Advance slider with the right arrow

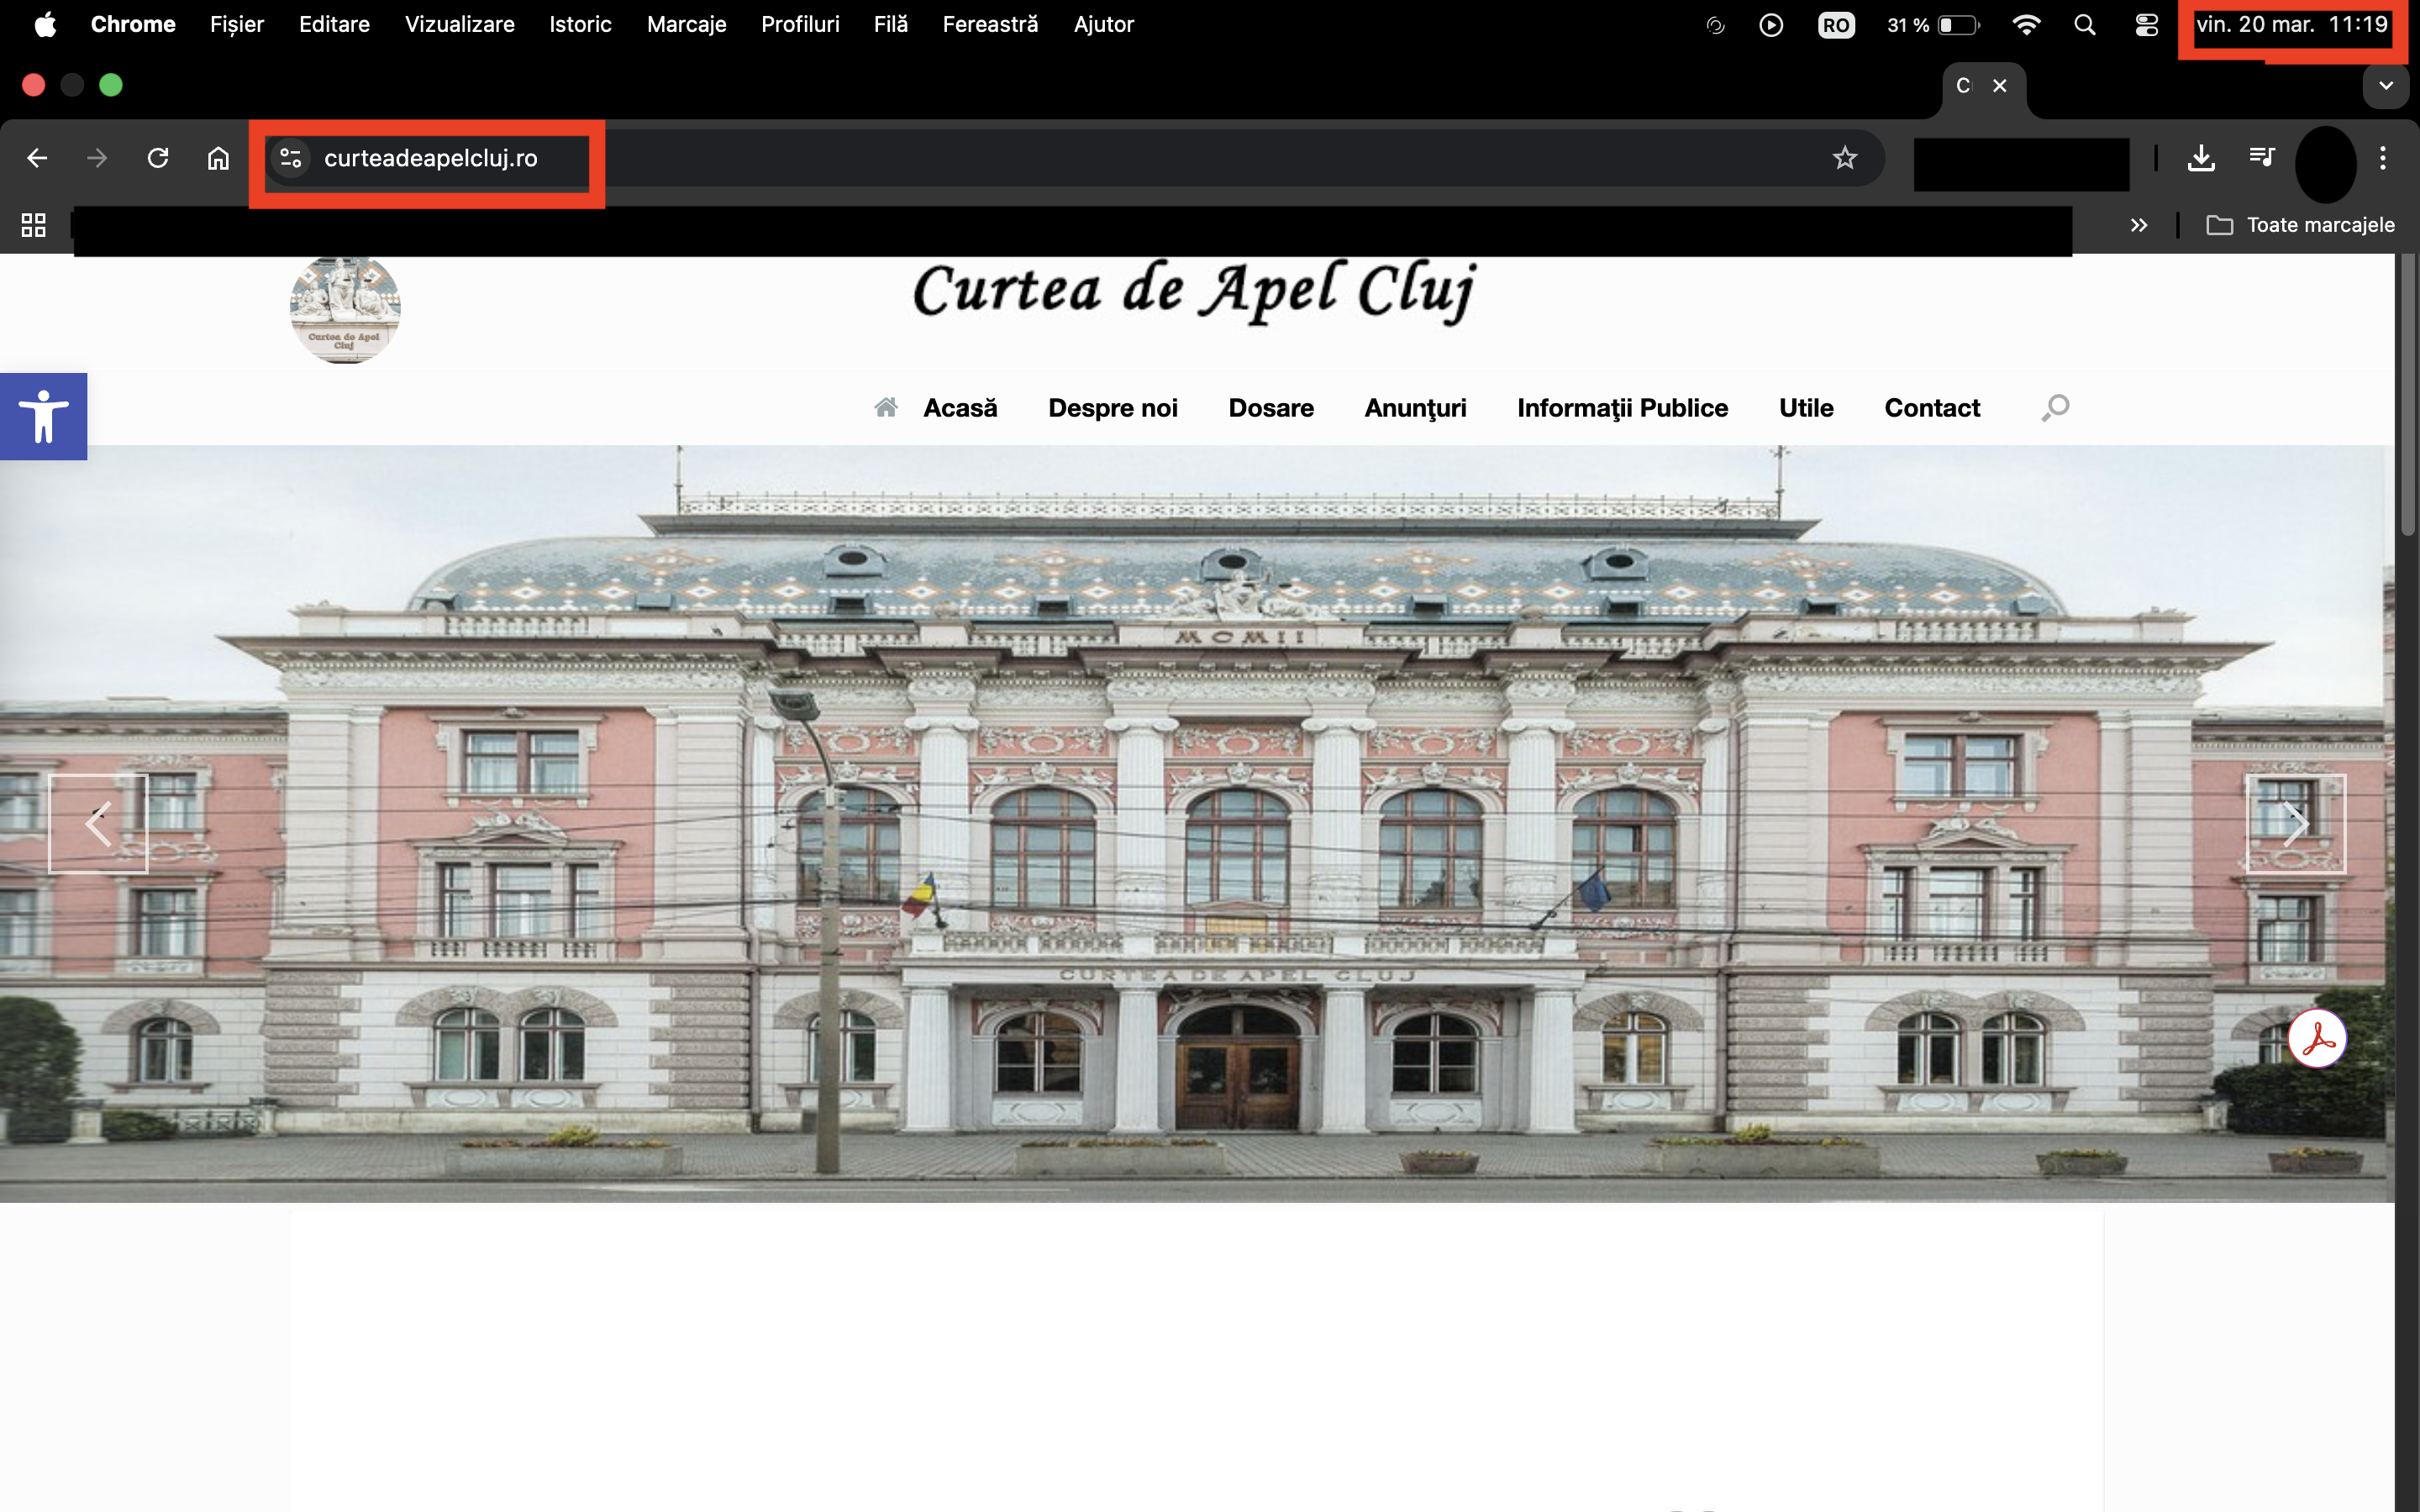click(2295, 824)
